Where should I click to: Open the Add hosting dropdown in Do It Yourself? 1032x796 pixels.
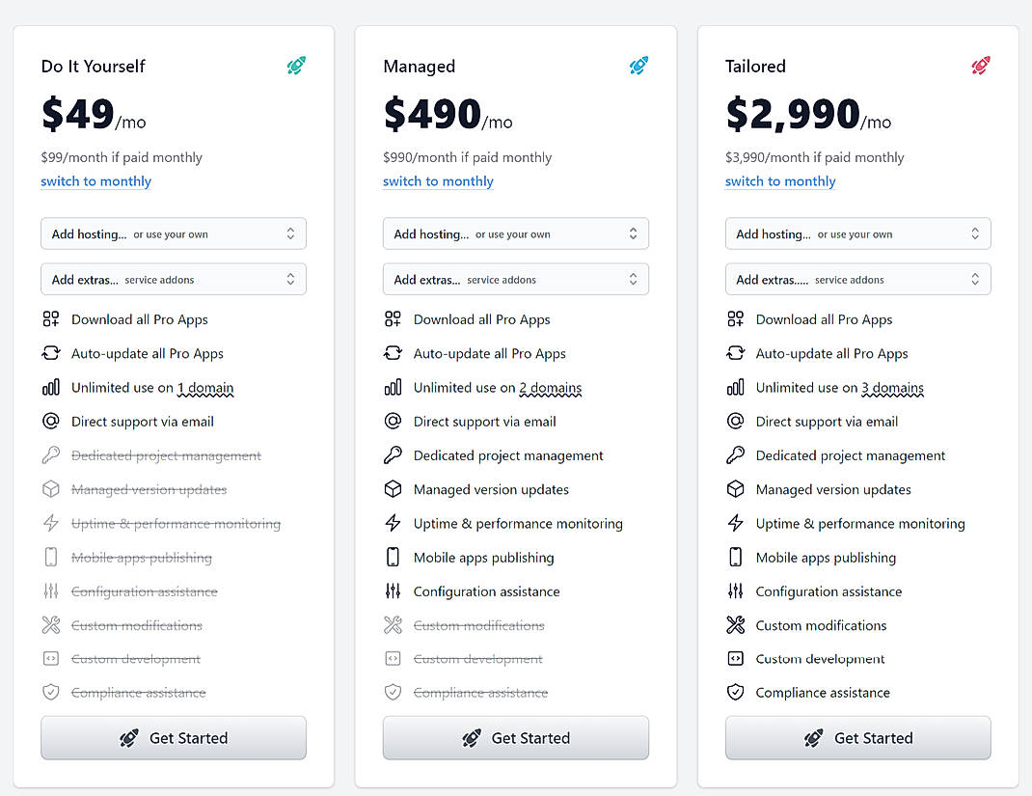click(x=174, y=233)
